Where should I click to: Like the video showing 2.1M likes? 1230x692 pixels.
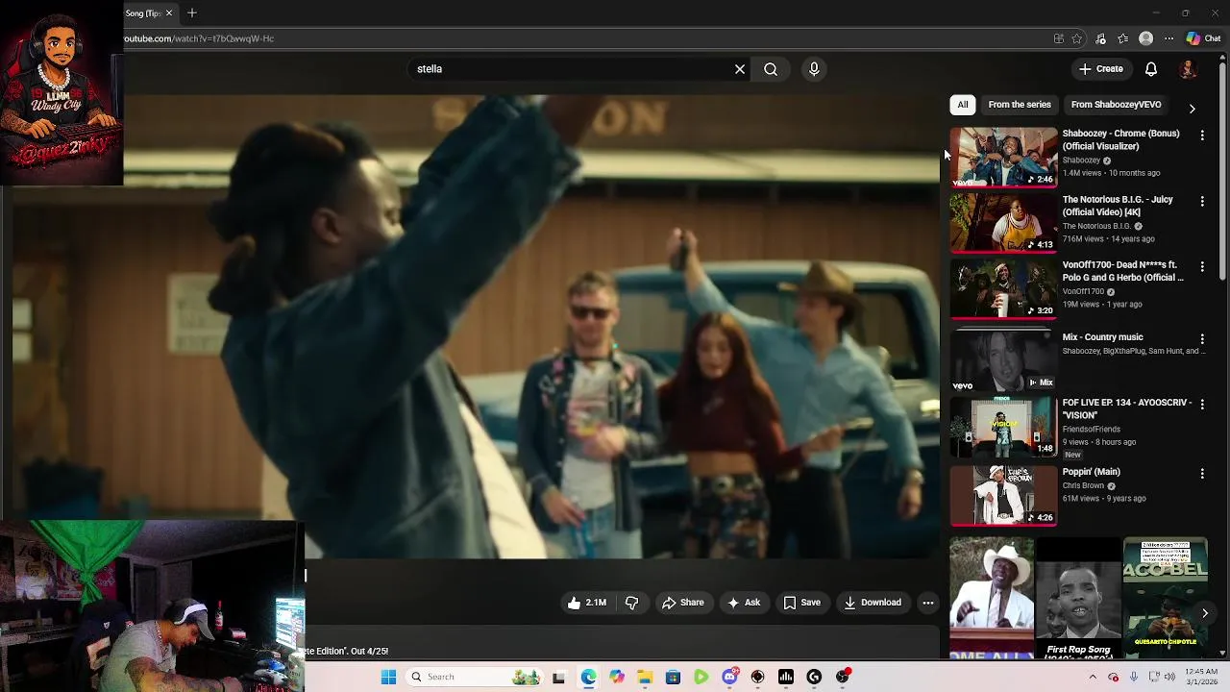coord(587,603)
